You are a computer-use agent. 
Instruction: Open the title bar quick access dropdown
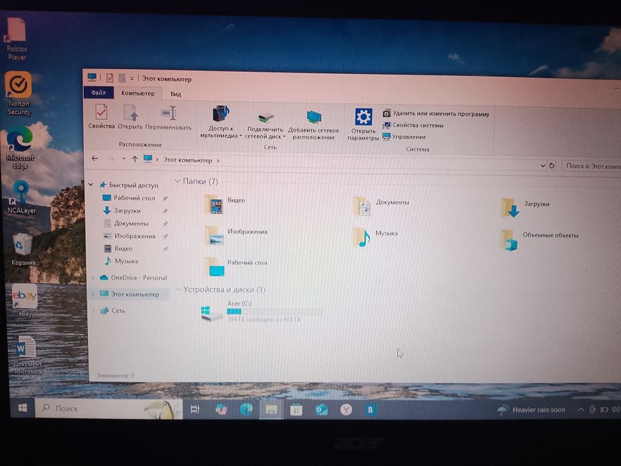(x=132, y=78)
